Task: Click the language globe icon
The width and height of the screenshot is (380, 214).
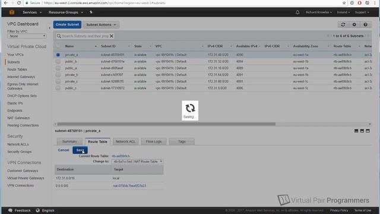Action: (x=37, y=210)
